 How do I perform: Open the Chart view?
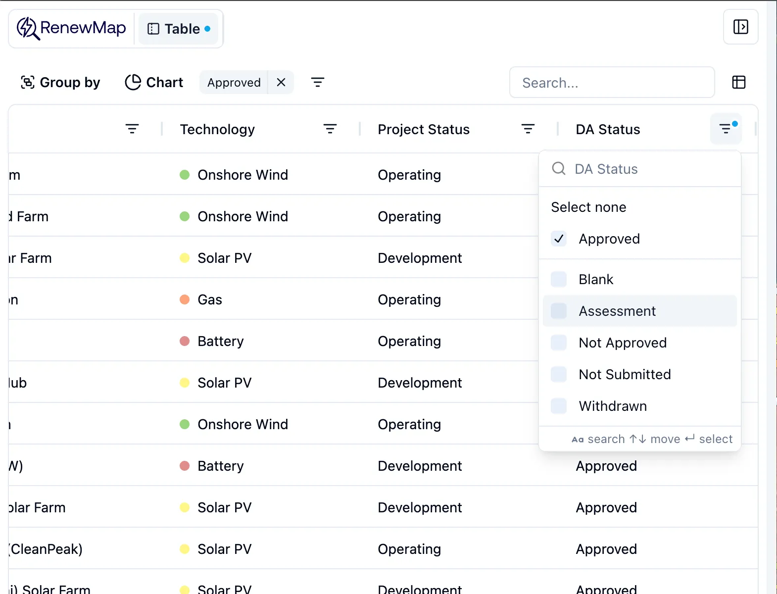tap(154, 82)
